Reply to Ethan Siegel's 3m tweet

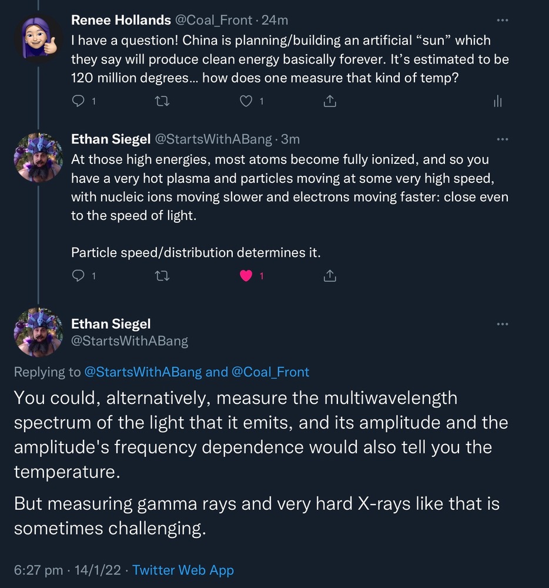tap(78, 275)
